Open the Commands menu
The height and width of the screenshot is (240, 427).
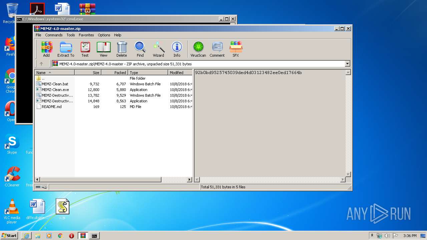tap(54, 35)
